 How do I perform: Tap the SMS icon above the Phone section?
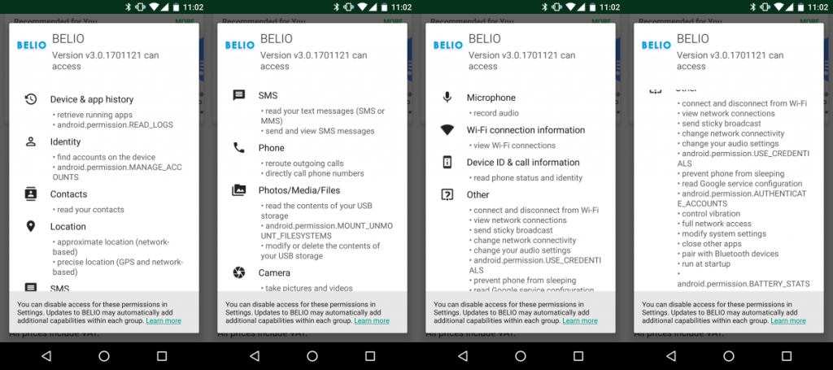239,96
